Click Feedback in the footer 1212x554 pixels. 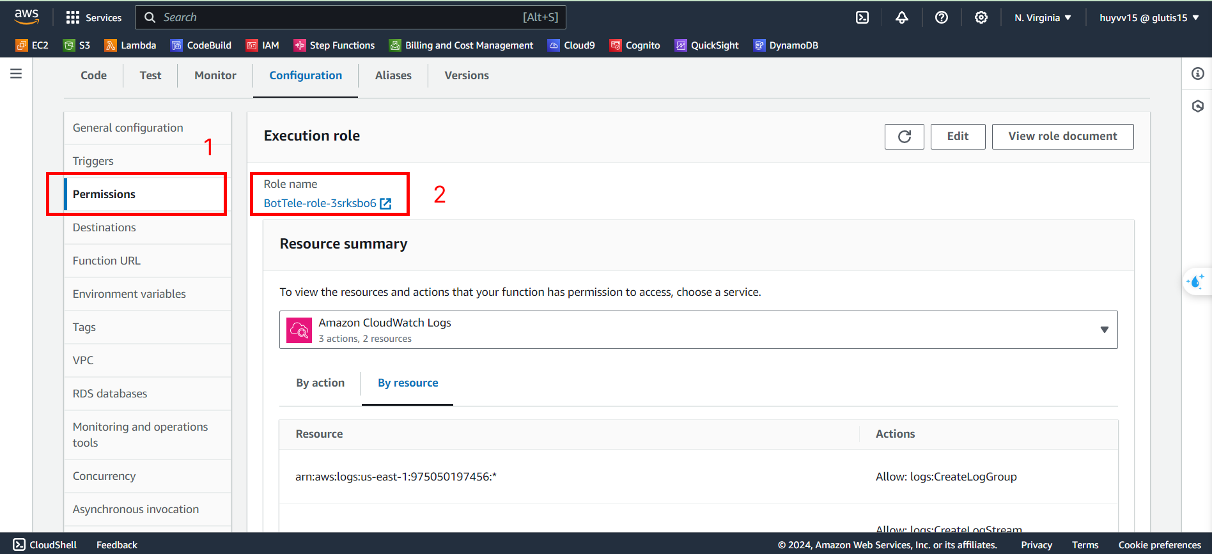click(x=117, y=544)
